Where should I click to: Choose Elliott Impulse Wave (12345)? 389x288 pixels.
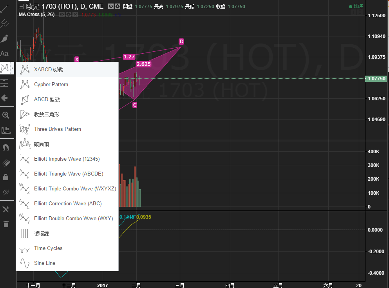pyautogui.click(x=67, y=159)
